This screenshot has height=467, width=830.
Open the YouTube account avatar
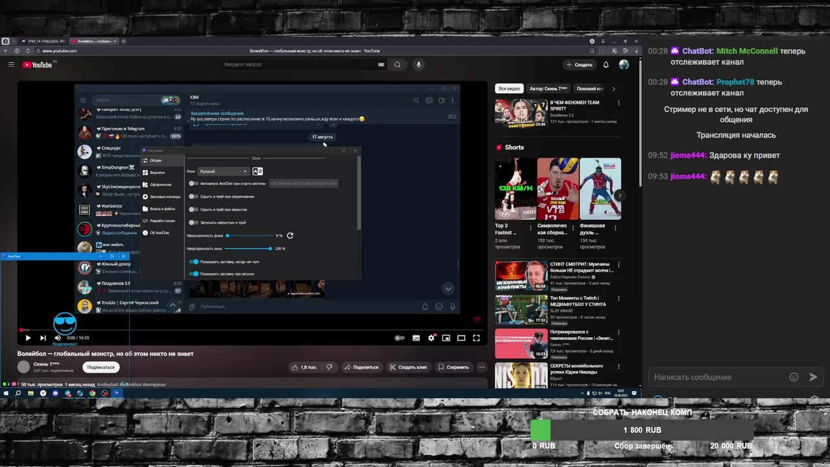(x=624, y=65)
